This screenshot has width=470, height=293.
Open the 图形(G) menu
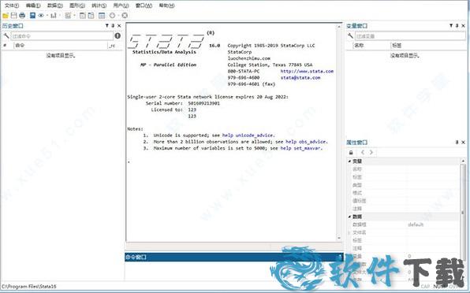tap(77, 6)
